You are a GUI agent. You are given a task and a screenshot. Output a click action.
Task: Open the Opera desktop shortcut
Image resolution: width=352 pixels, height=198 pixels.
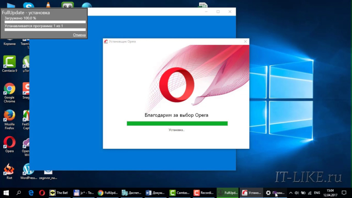pos(9,143)
